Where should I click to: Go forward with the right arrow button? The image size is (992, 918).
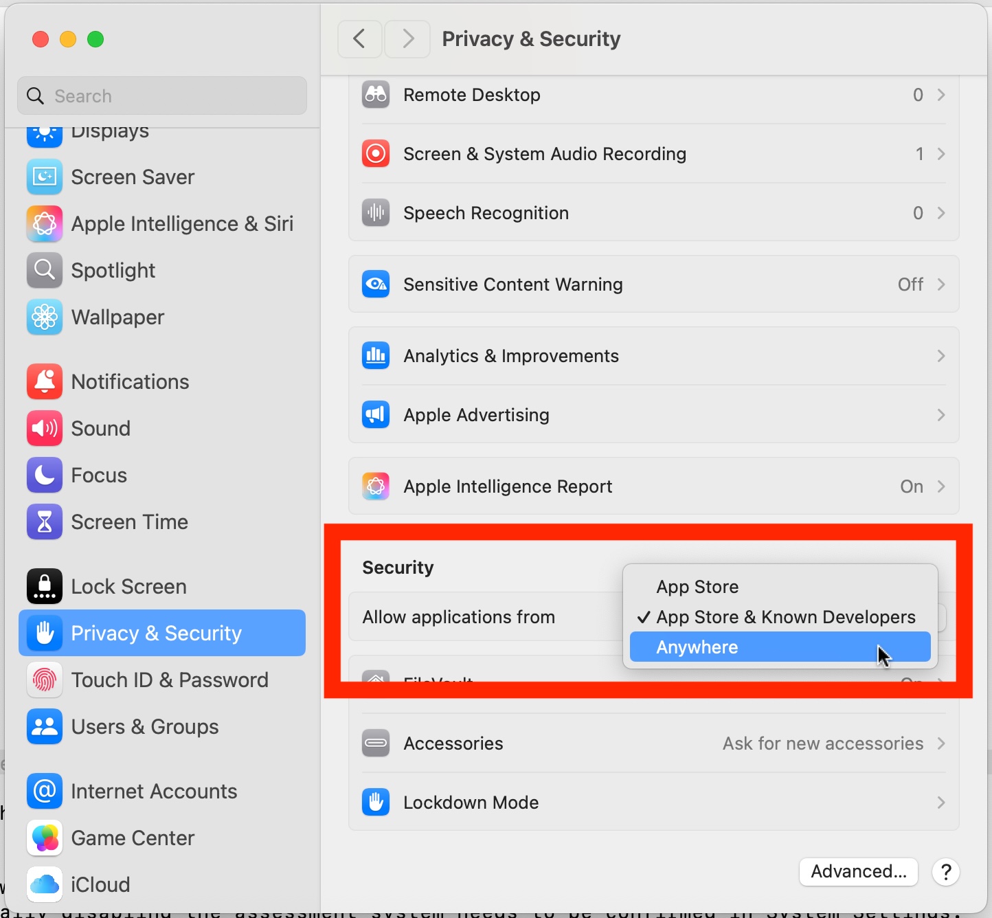click(x=407, y=39)
